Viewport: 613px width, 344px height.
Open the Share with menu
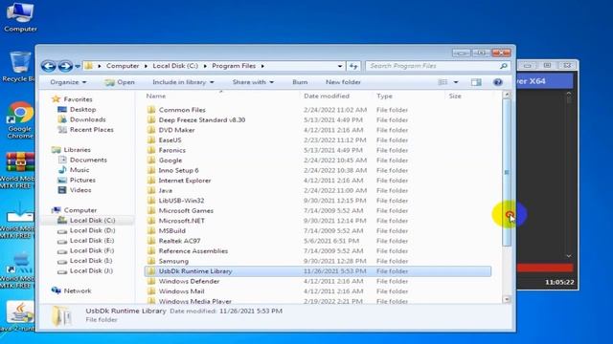tap(253, 82)
